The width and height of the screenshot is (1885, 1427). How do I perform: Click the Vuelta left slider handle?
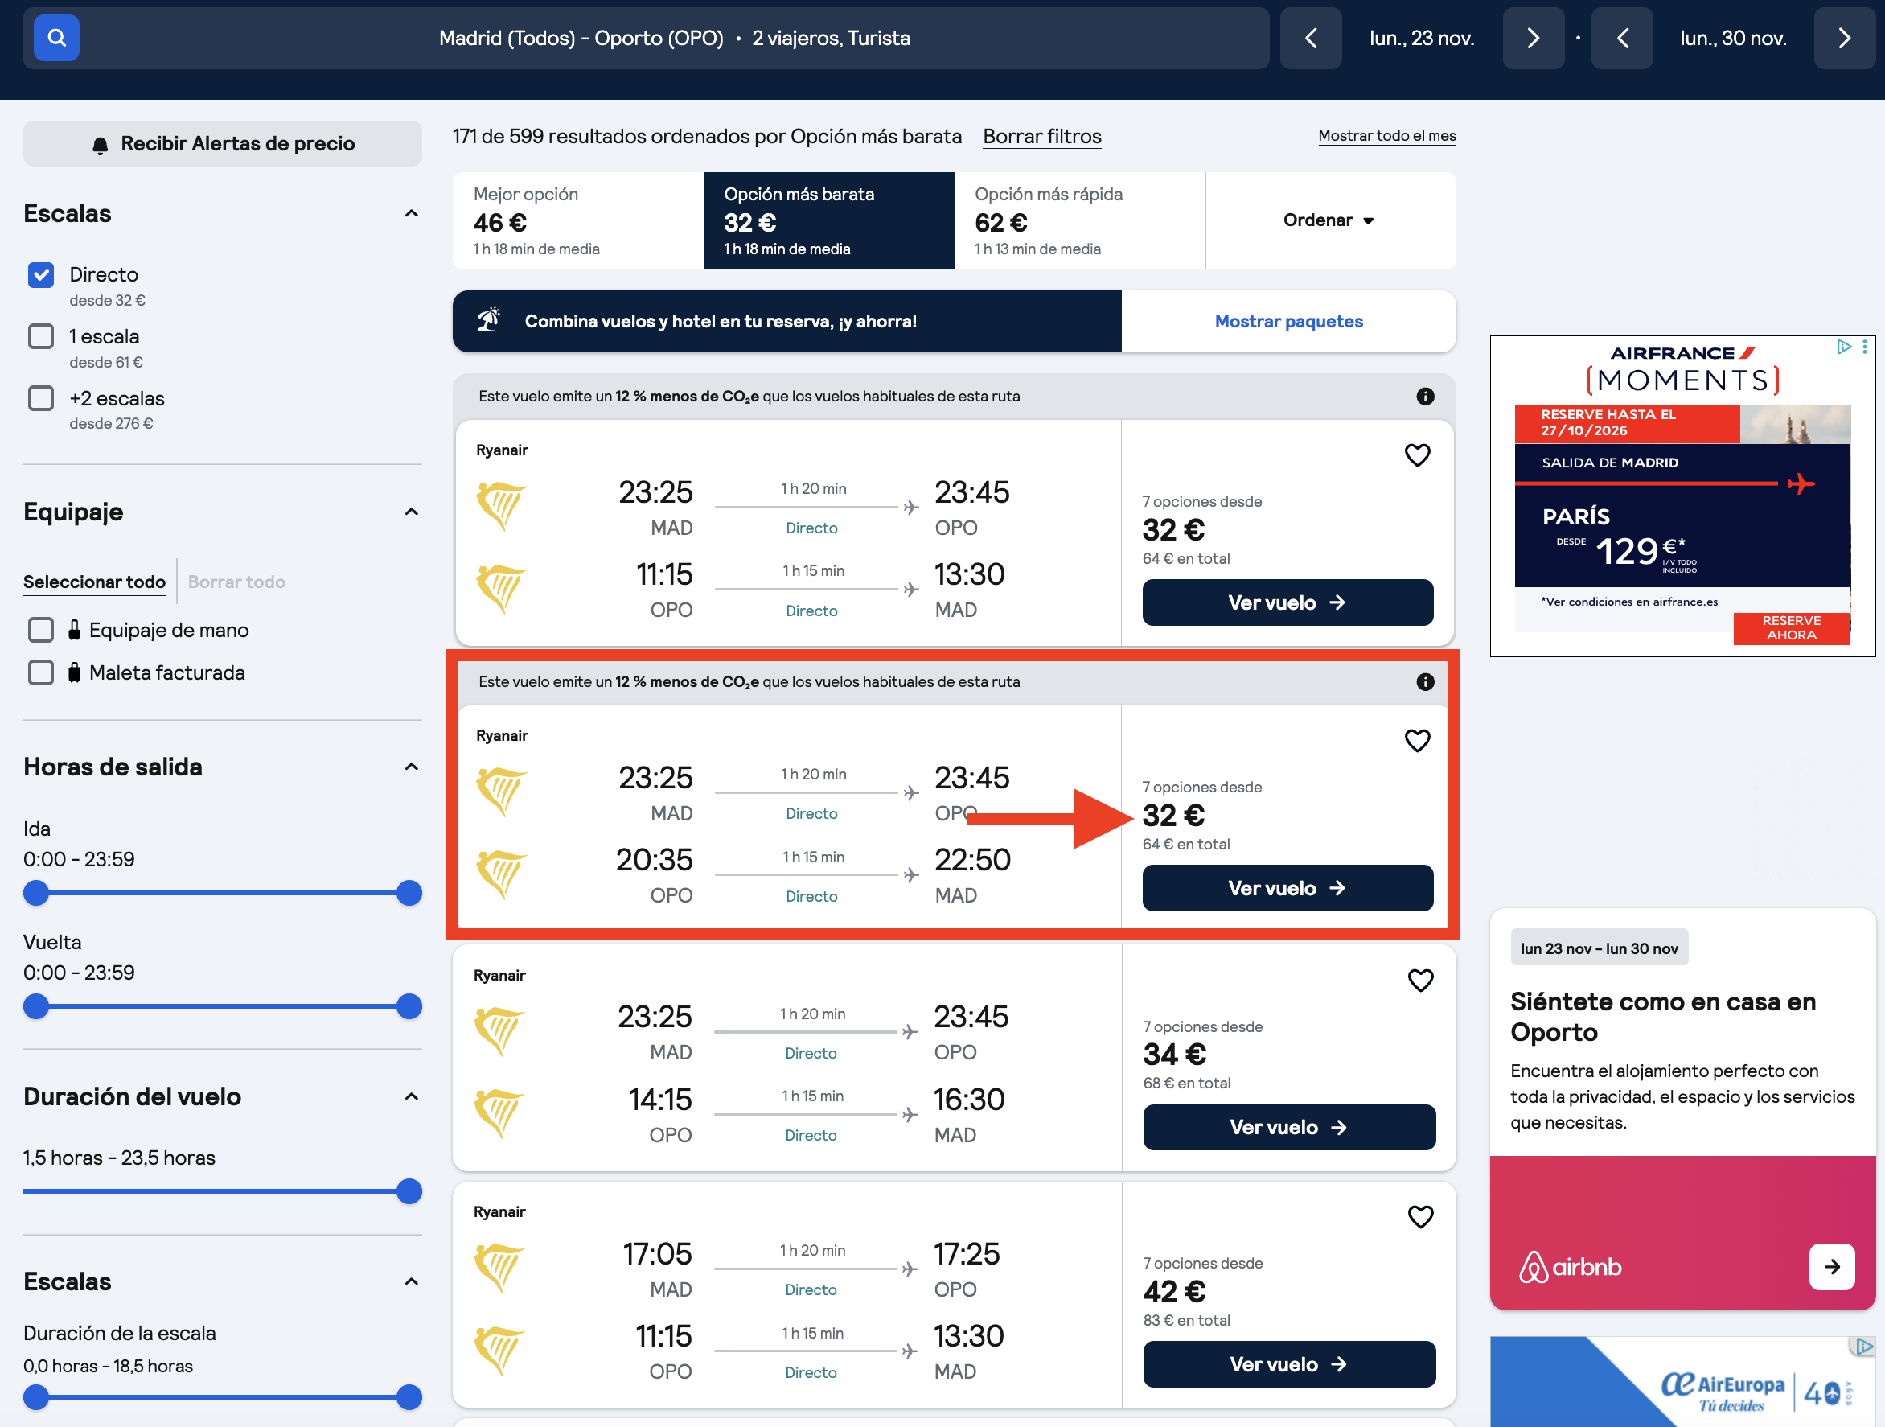(36, 1007)
